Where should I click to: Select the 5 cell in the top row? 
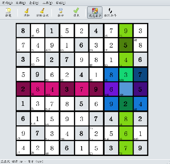click(x=67, y=31)
